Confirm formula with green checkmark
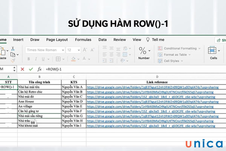226x151 pixels. (31, 69)
